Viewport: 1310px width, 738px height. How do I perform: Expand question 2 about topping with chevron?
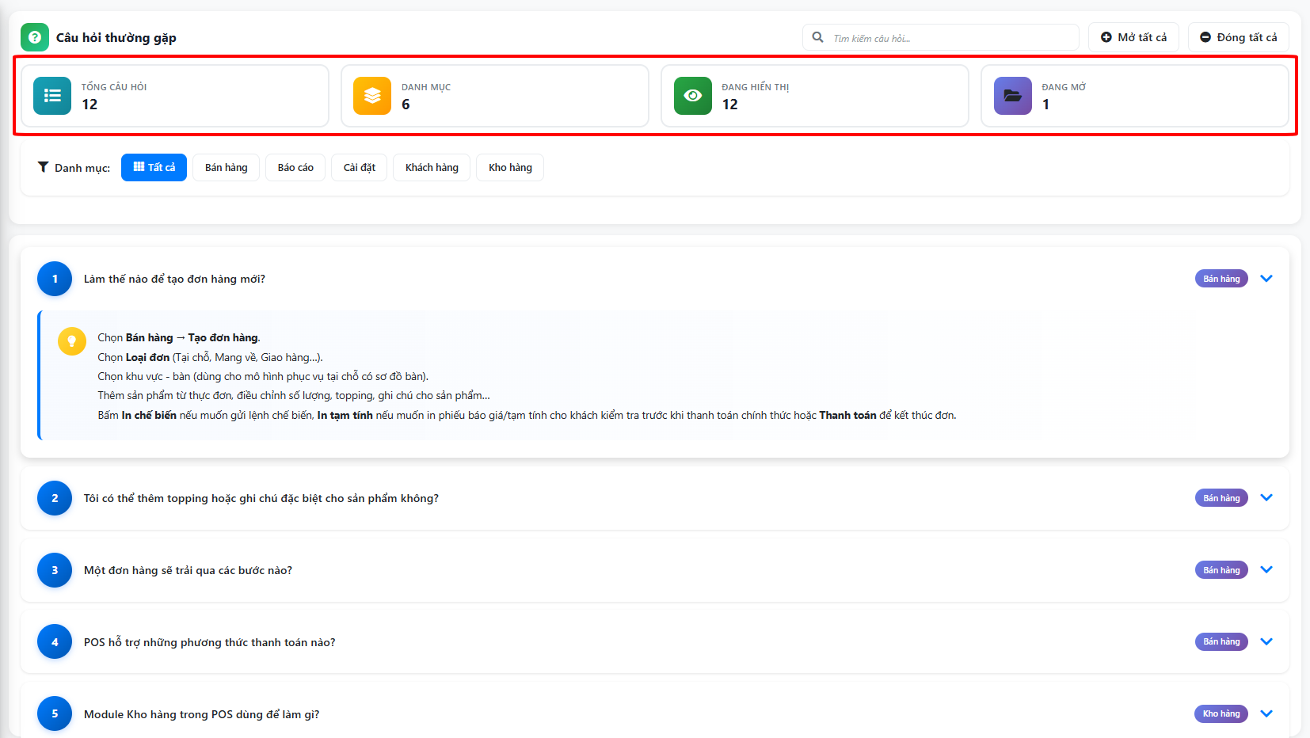tap(1266, 498)
